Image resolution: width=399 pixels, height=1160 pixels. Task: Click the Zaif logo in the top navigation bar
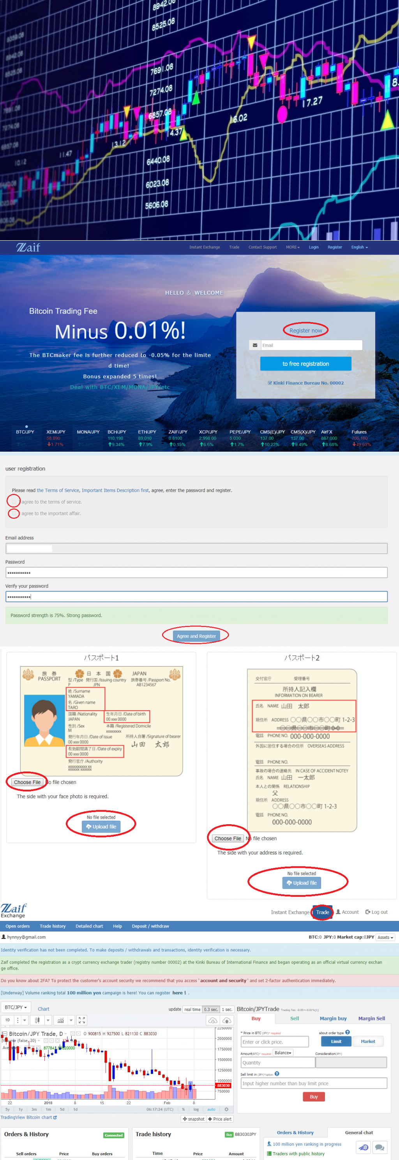coord(28,247)
